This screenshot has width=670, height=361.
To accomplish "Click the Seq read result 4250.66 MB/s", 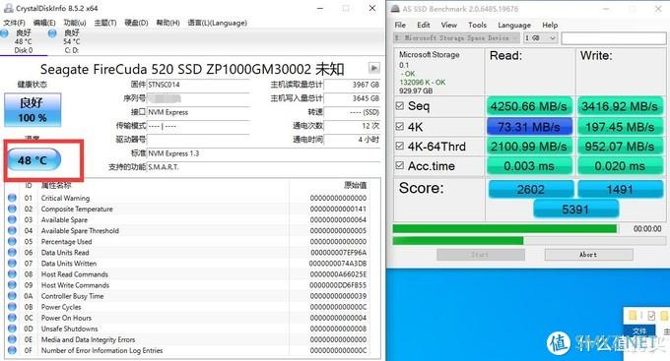I will tap(529, 106).
